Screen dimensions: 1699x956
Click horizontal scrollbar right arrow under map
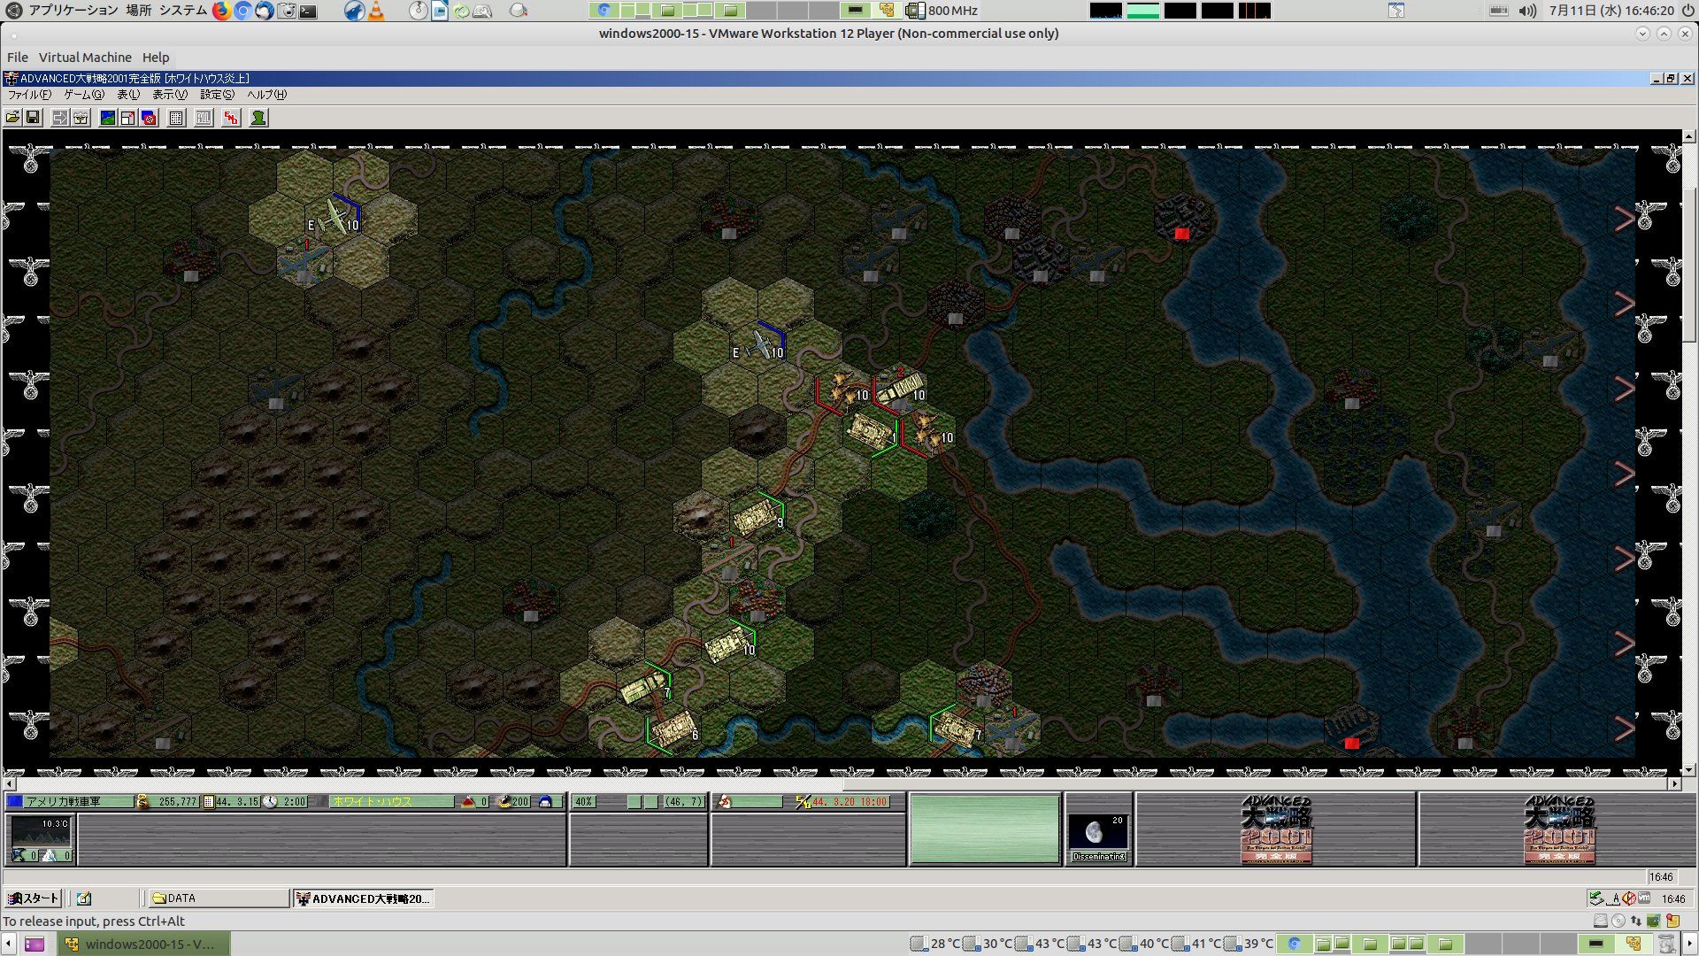[1674, 784]
